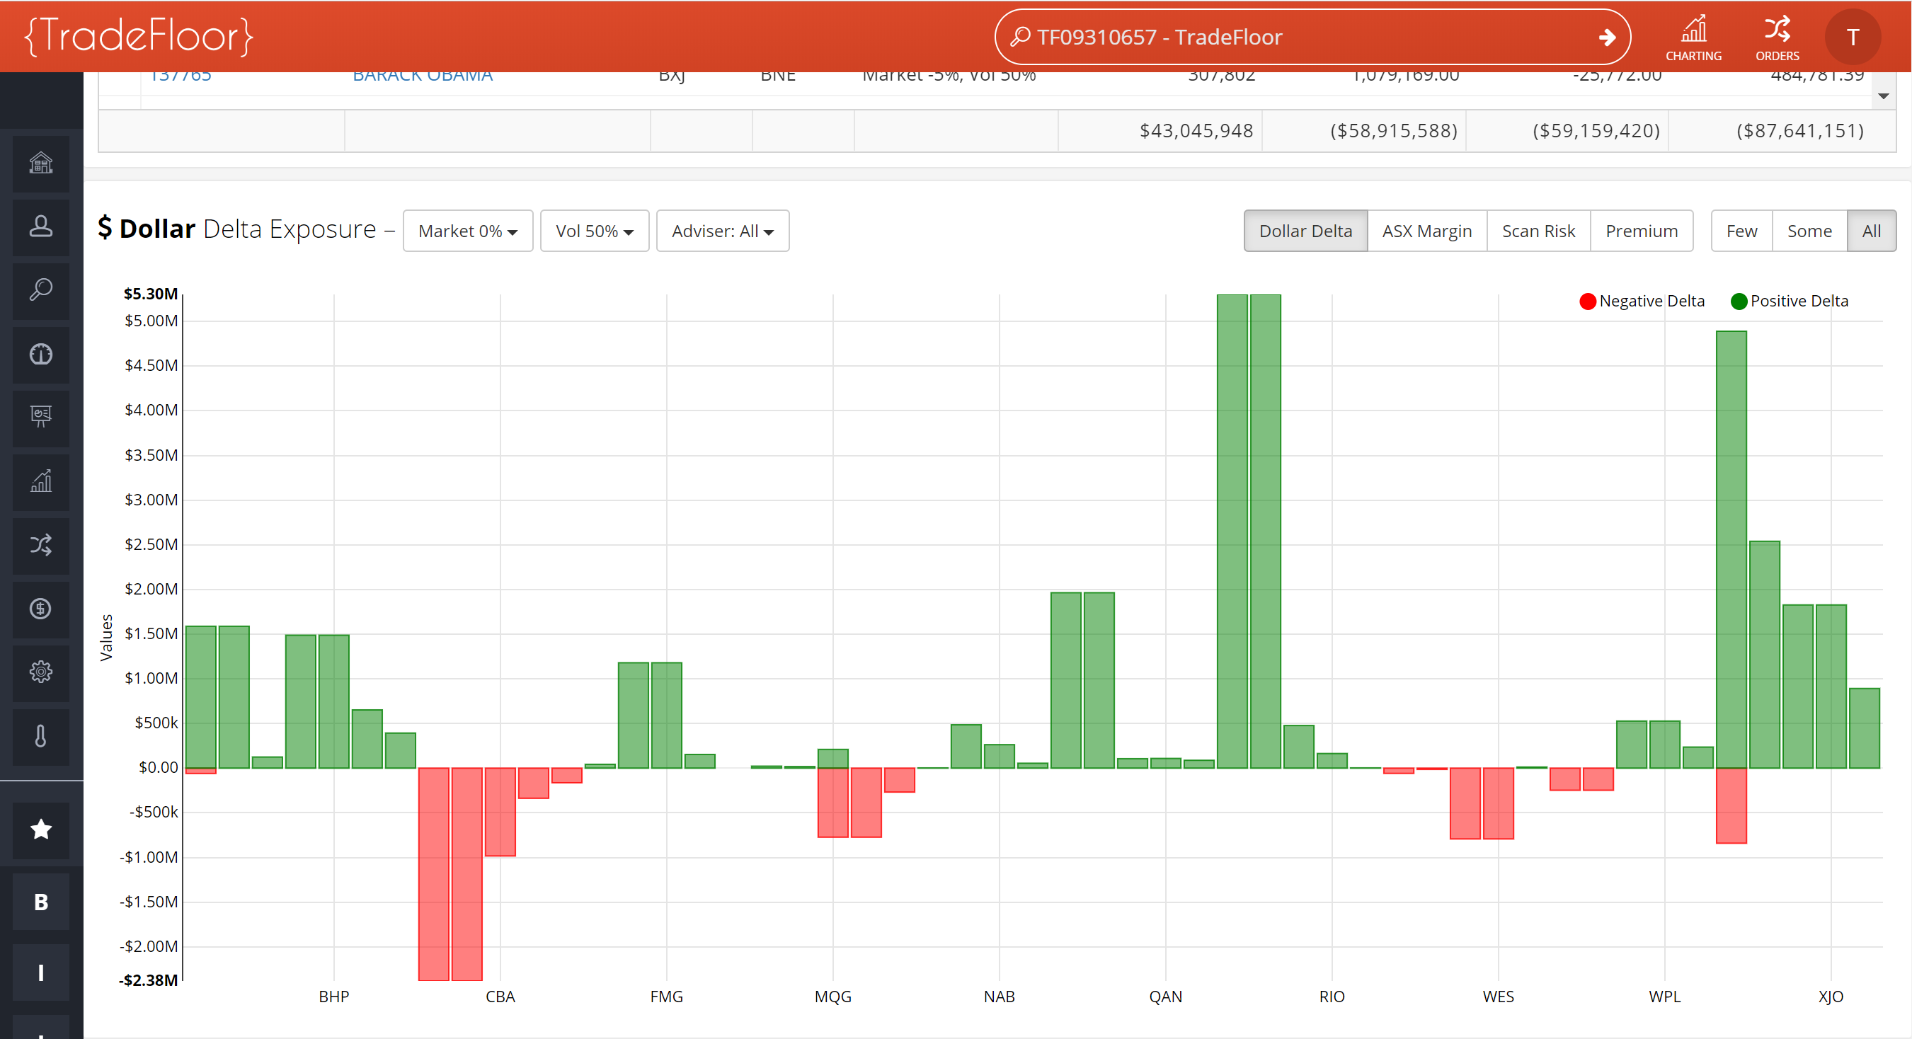1912x1039 pixels.
Task: Submit search with the arrow button
Action: click(1607, 37)
